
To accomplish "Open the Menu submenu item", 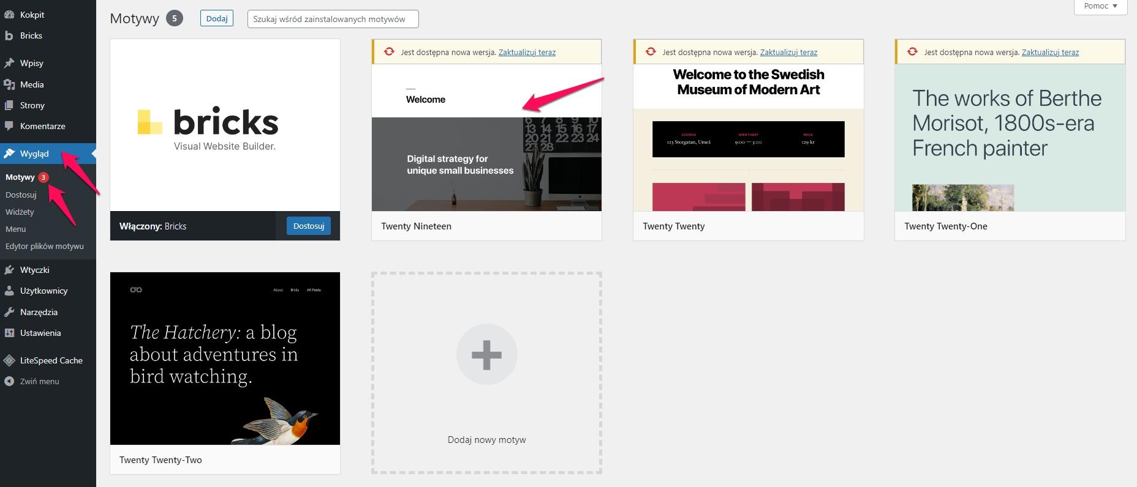I will 15,229.
